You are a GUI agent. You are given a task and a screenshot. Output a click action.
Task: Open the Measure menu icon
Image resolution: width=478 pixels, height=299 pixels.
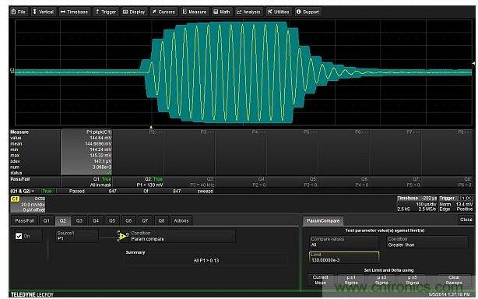coord(185,12)
